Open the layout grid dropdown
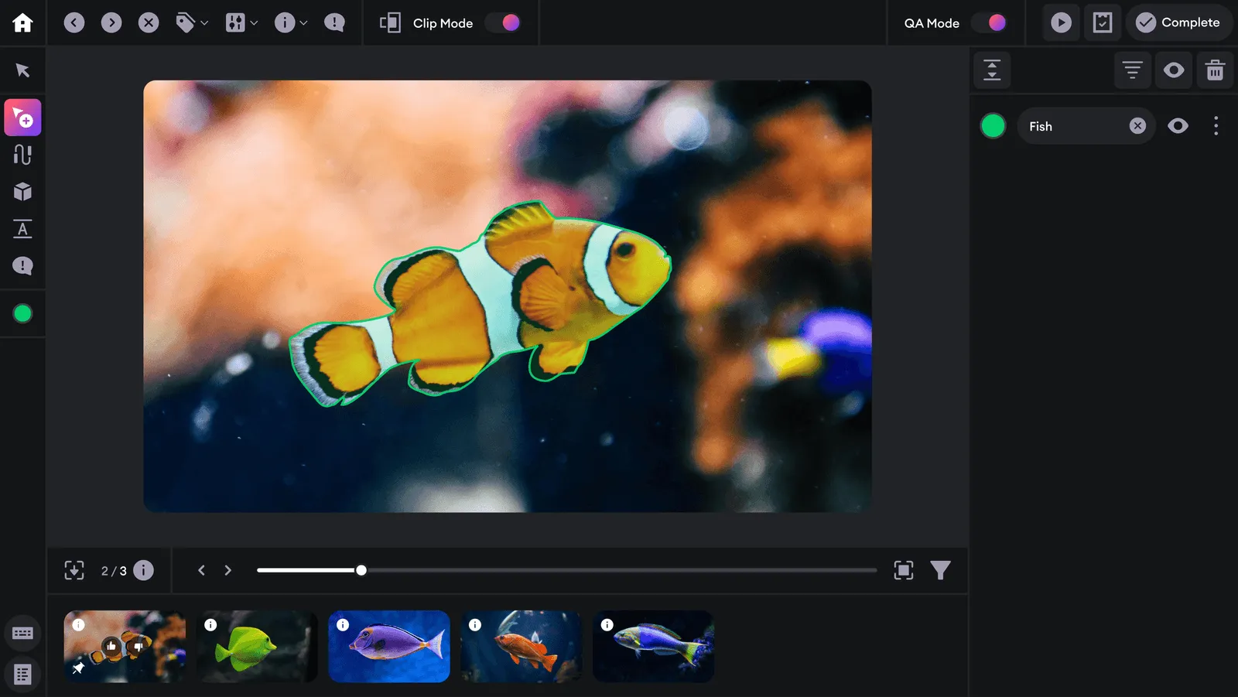 pos(241,23)
